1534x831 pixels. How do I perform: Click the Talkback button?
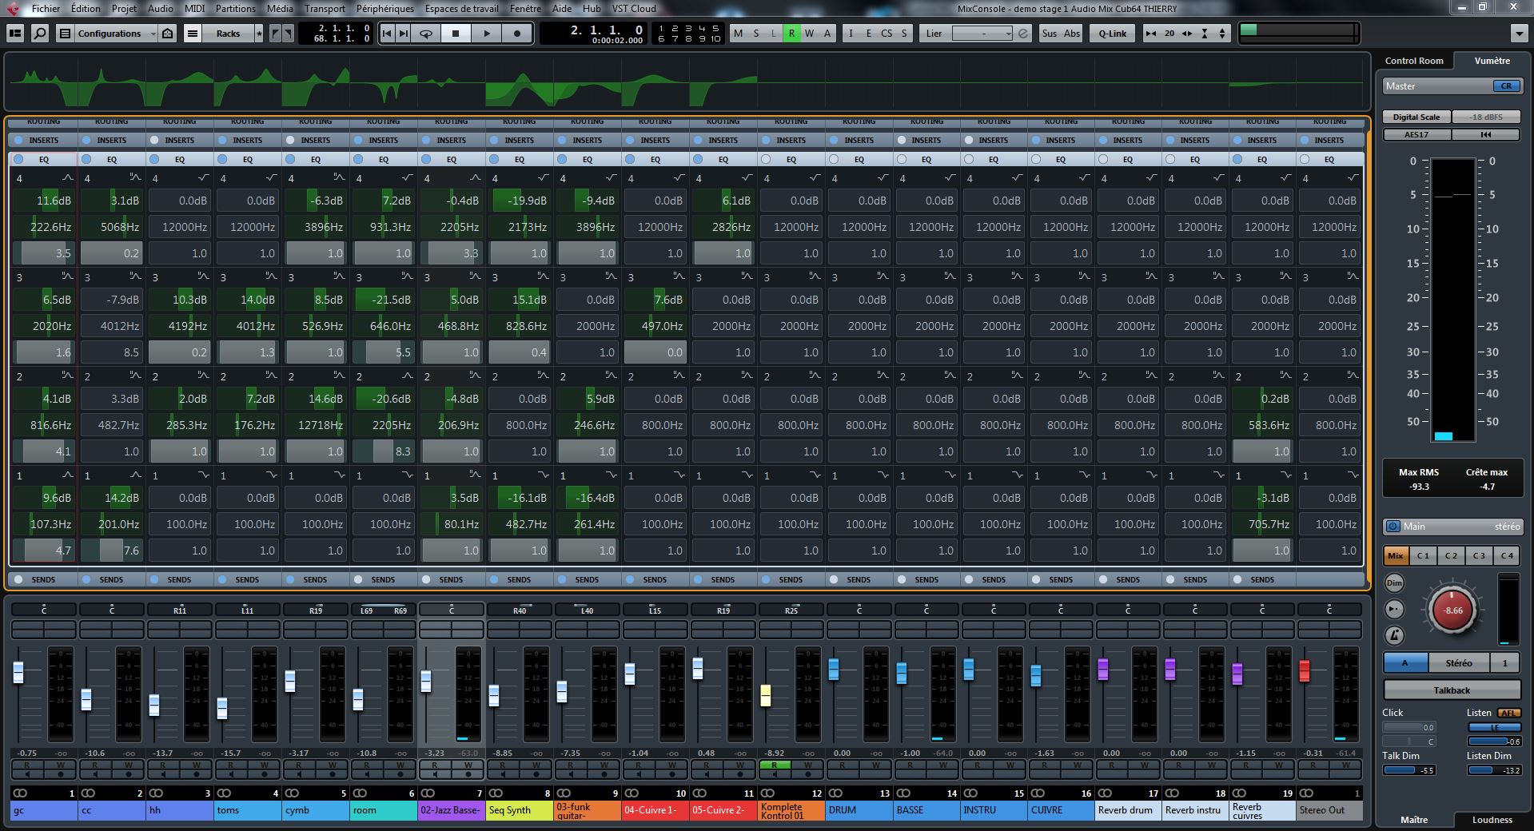1452,690
